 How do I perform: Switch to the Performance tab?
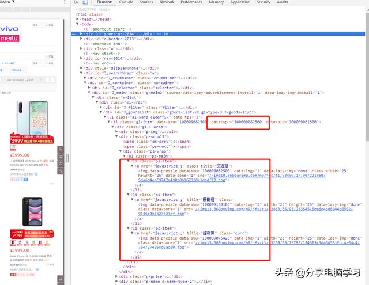coord(191,2)
